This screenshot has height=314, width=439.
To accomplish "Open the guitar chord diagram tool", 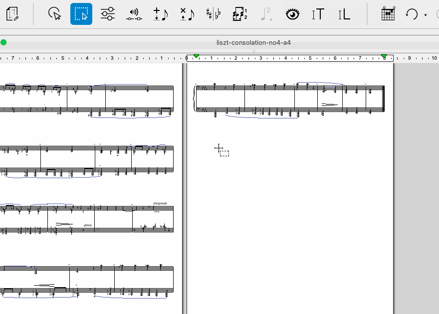I will point(388,14).
